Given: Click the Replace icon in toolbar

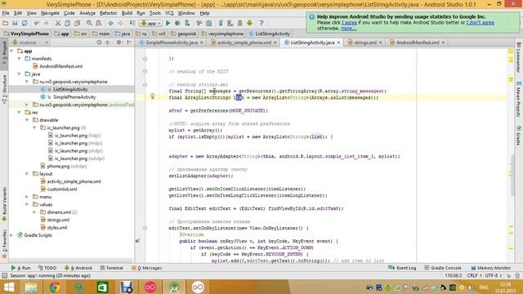Looking at the screenshot, I should point(99,23).
